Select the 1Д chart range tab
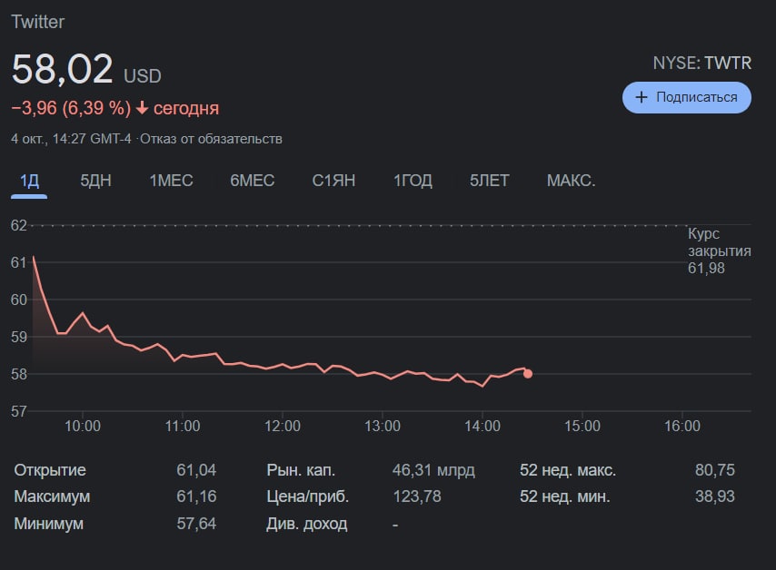 (29, 181)
